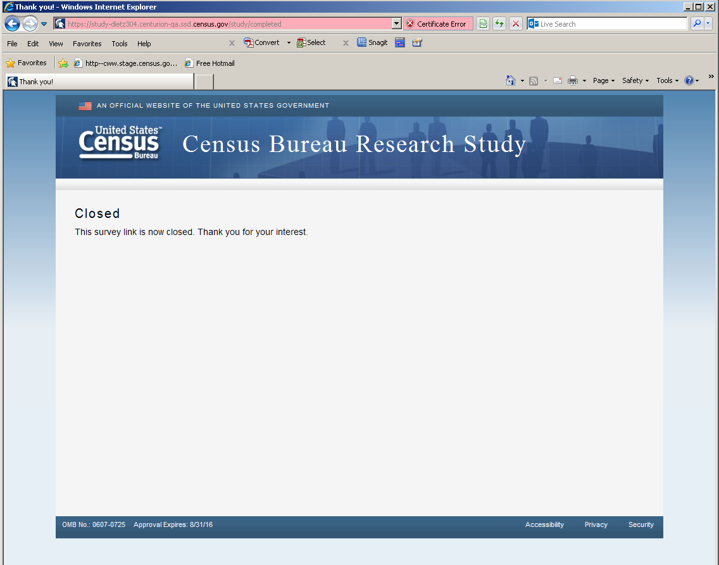The image size is (719, 565).
Task: Click the Add to Favorites bar icon
Action: pos(63,63)
